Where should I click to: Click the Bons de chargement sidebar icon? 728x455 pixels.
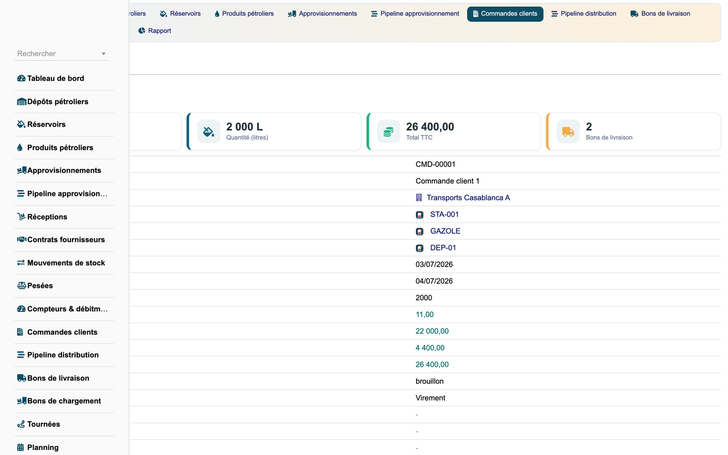[x=22, y=401]
